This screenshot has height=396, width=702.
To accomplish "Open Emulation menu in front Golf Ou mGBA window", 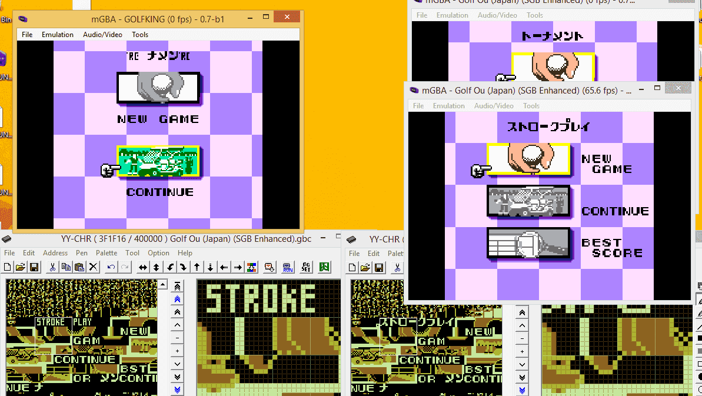I will 448,105.
